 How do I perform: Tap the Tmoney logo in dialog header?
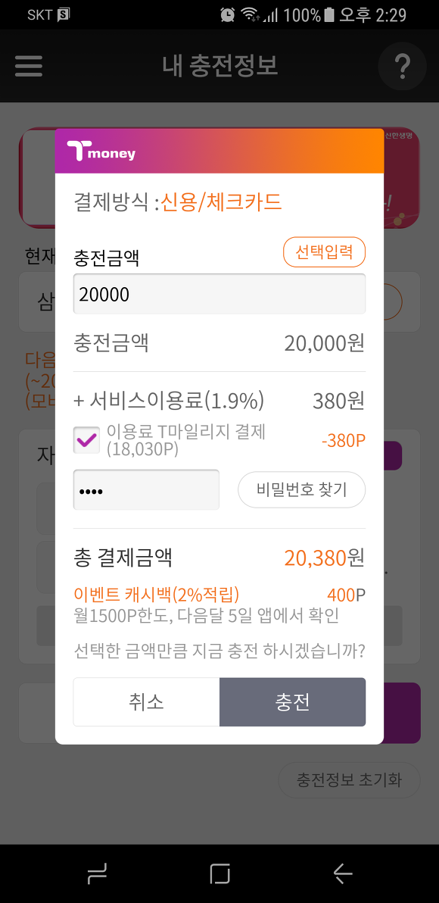[101, 152]
